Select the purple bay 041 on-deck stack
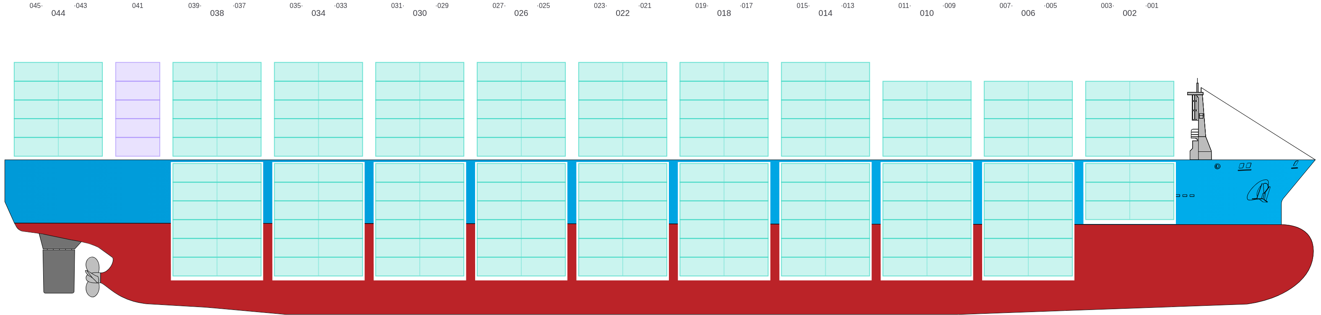Viewport: 1321px width, 315px height. [138, 109]
